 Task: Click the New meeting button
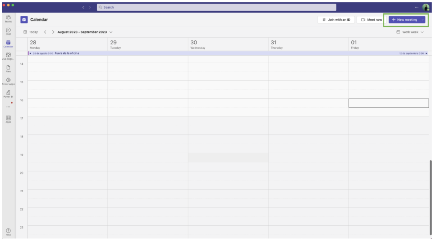[x=404, y=20]
